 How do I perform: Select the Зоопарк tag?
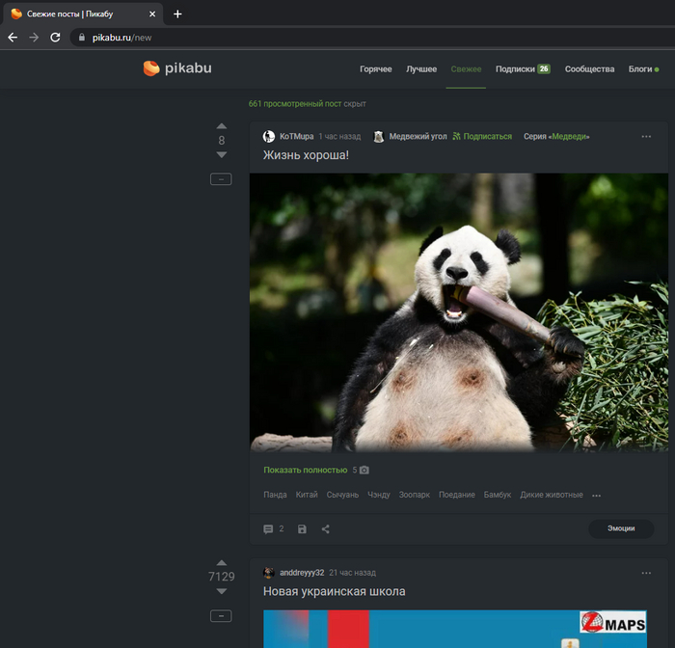pyautogui.click(x=414, y=495)
